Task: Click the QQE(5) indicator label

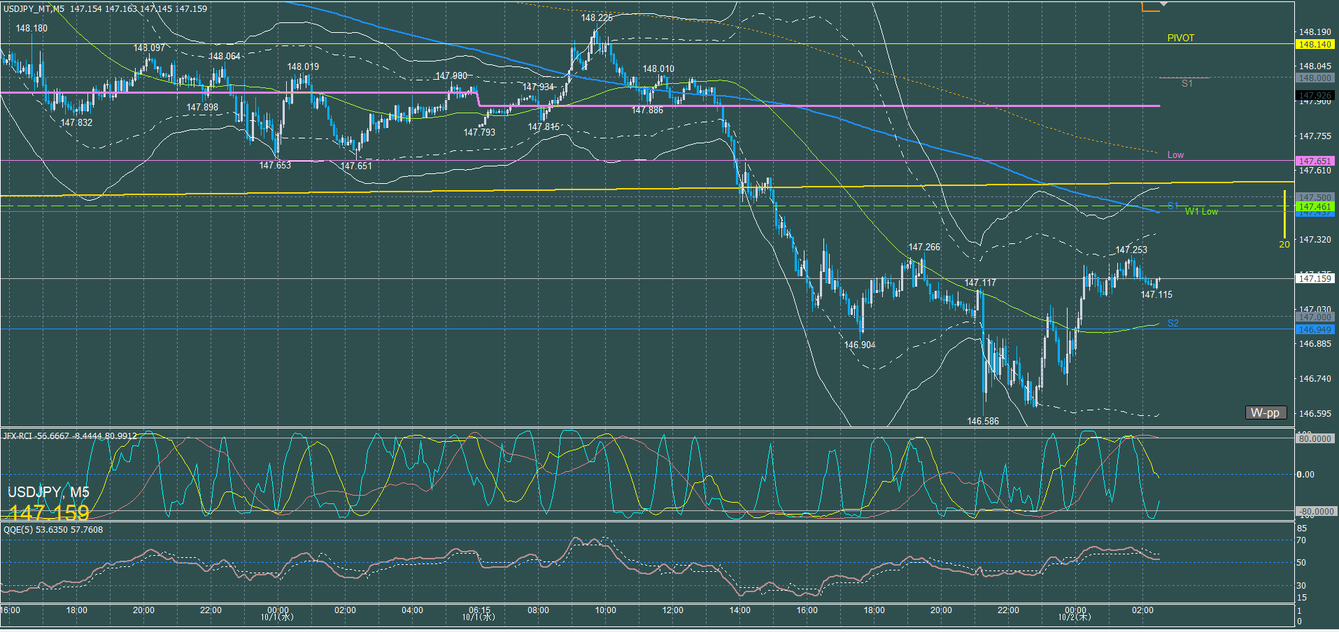Action: (20, 530)
